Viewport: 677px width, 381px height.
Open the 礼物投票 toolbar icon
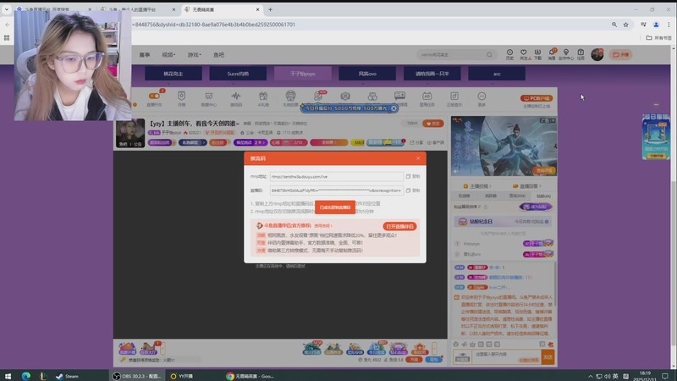tap(290, 96)
